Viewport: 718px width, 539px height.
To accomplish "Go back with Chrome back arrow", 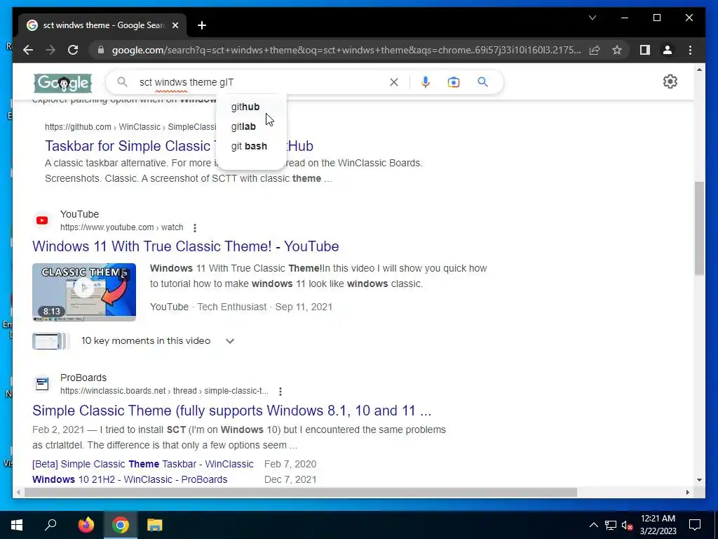I will click(28, 50).
